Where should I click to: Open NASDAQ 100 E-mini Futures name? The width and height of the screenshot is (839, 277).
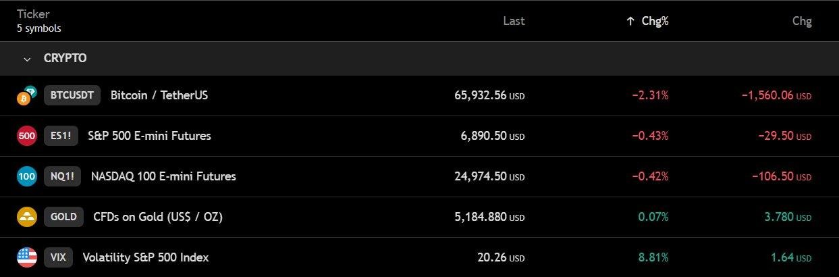pos(163,176)
